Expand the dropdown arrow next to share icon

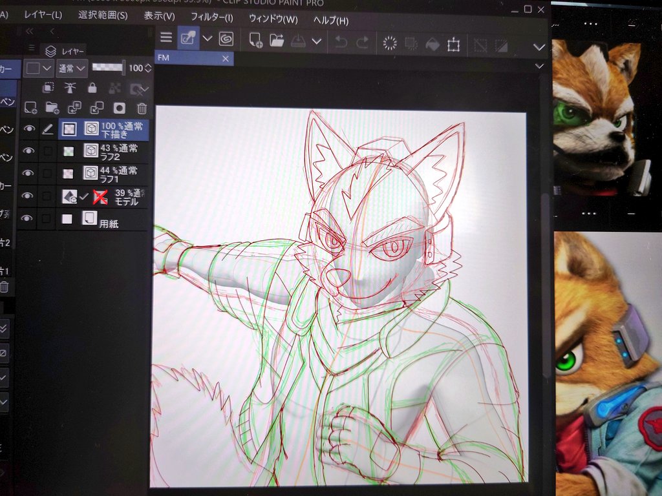pyautogui.click(x=207, y=39)
